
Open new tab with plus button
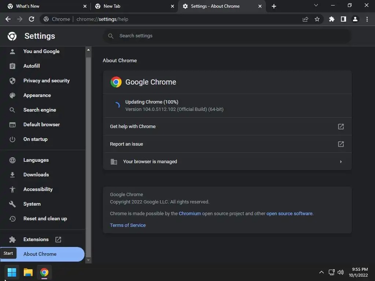[x=274, y=6]
